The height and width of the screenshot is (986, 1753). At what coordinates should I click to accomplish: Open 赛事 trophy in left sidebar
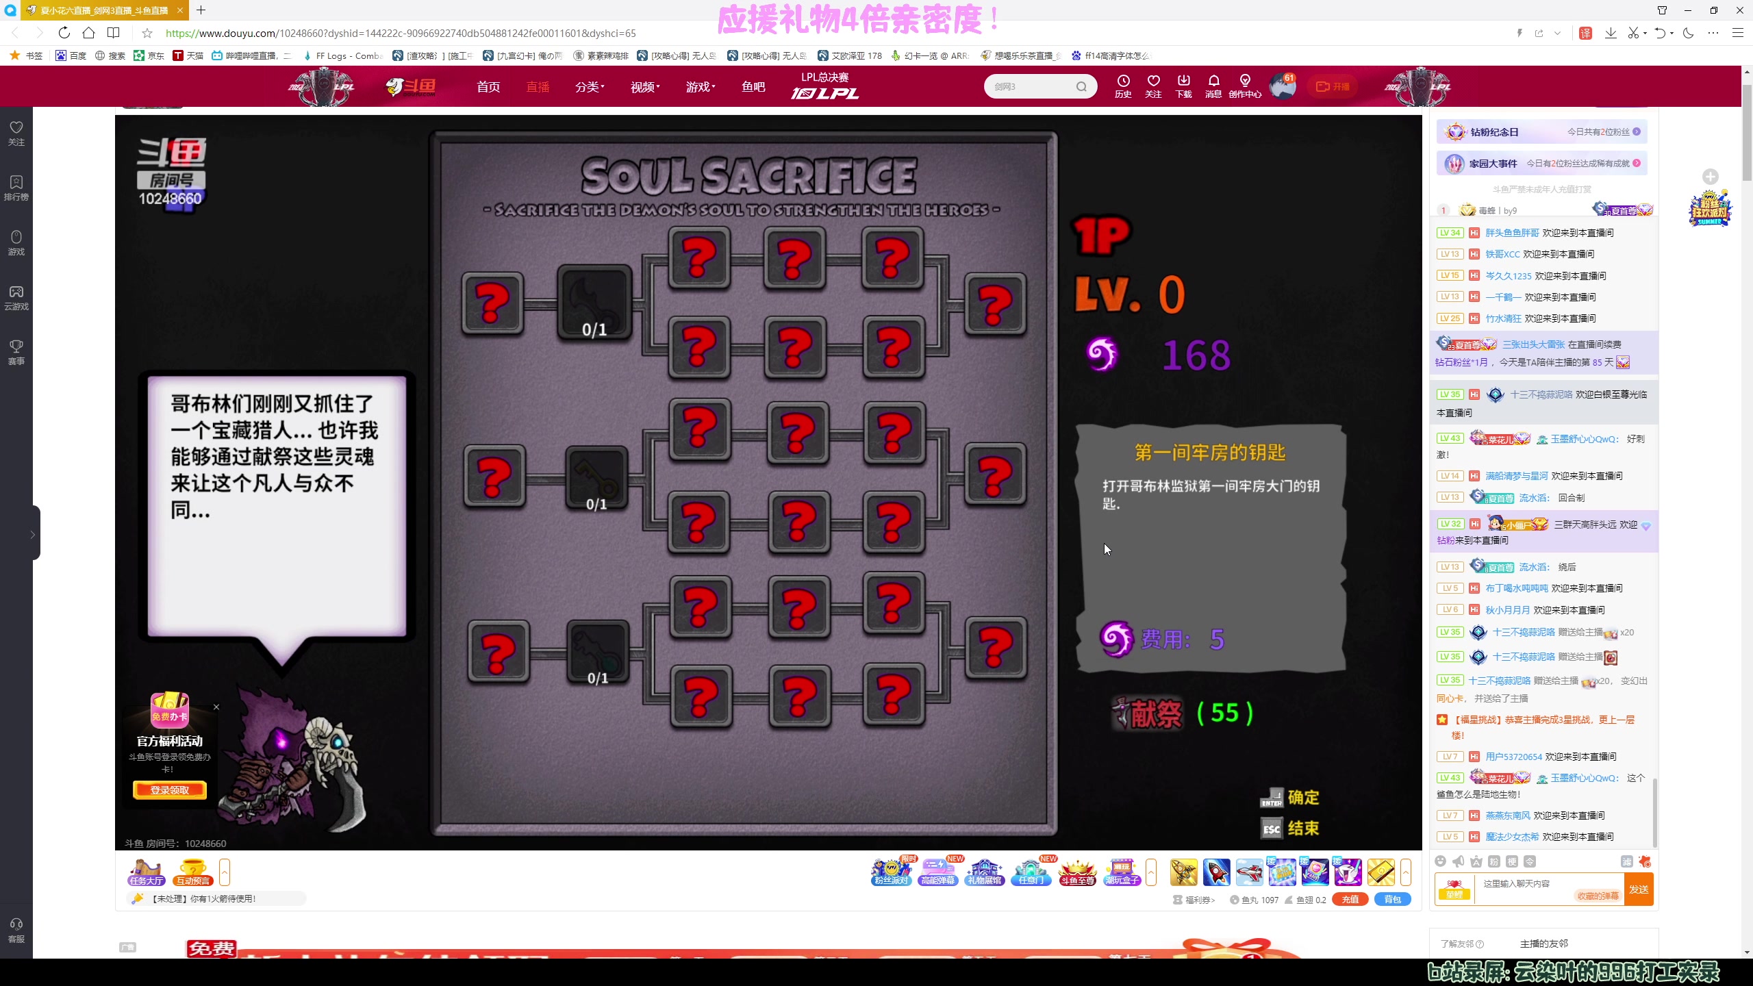[16, 353]
